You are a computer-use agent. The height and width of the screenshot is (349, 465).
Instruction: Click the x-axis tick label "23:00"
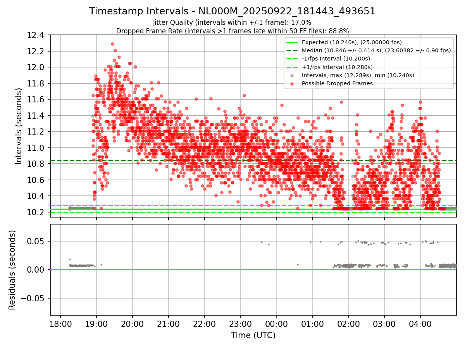[240, 324]
